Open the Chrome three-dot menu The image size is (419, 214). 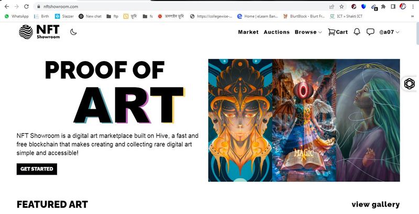tap(413, 6)
